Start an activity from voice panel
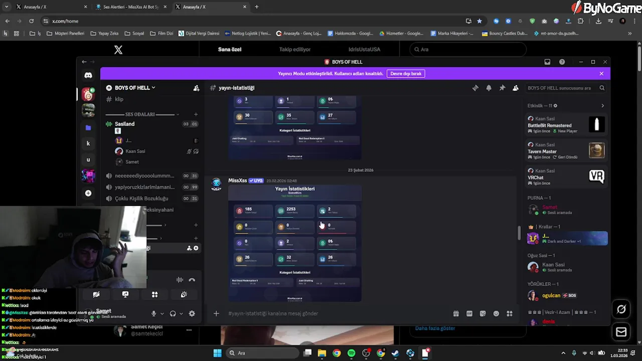This screenshot has width=642, height=361. click(154, 294)
